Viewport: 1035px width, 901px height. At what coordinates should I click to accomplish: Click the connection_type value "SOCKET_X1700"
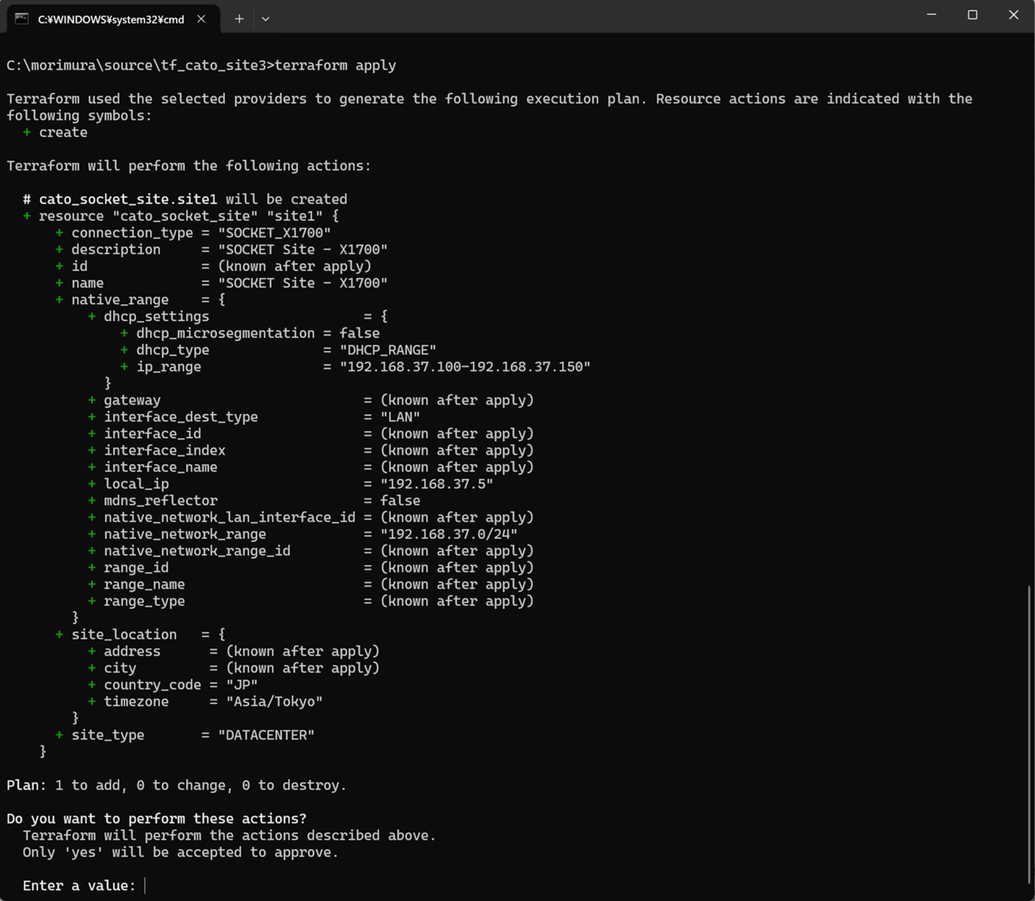click(x=273, y=233)
